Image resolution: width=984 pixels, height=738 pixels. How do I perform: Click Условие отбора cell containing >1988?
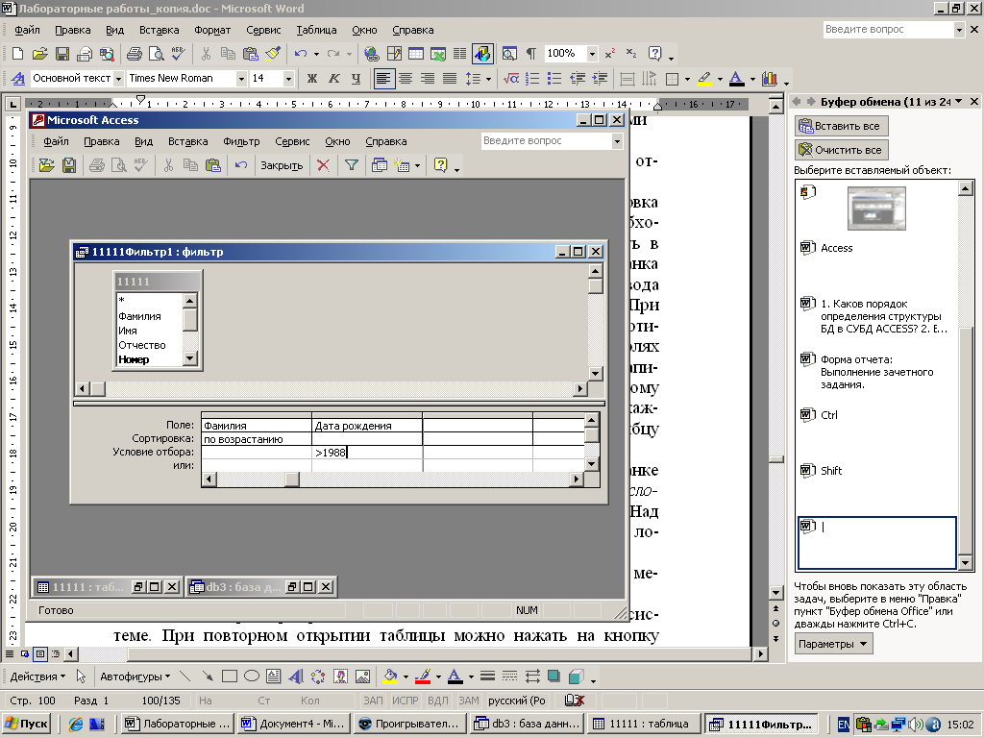[366, 453]
